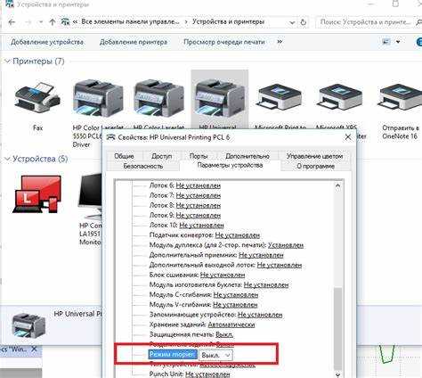Open the Режим Mopier dropdown set to Выкл.

click(x=215, y=355)
